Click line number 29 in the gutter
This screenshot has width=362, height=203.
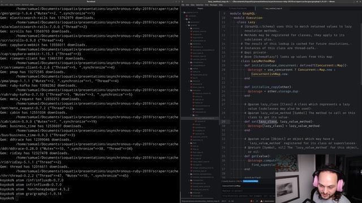[223, 122]
